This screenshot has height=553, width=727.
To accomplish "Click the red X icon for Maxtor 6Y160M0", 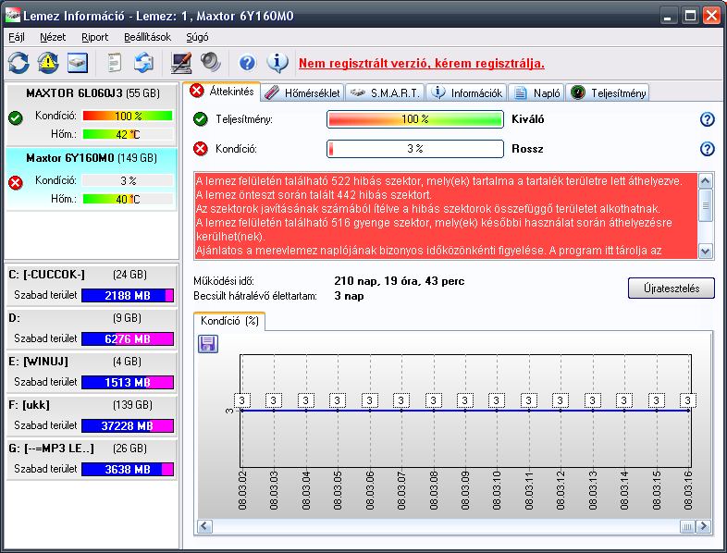I will point(16,183).
